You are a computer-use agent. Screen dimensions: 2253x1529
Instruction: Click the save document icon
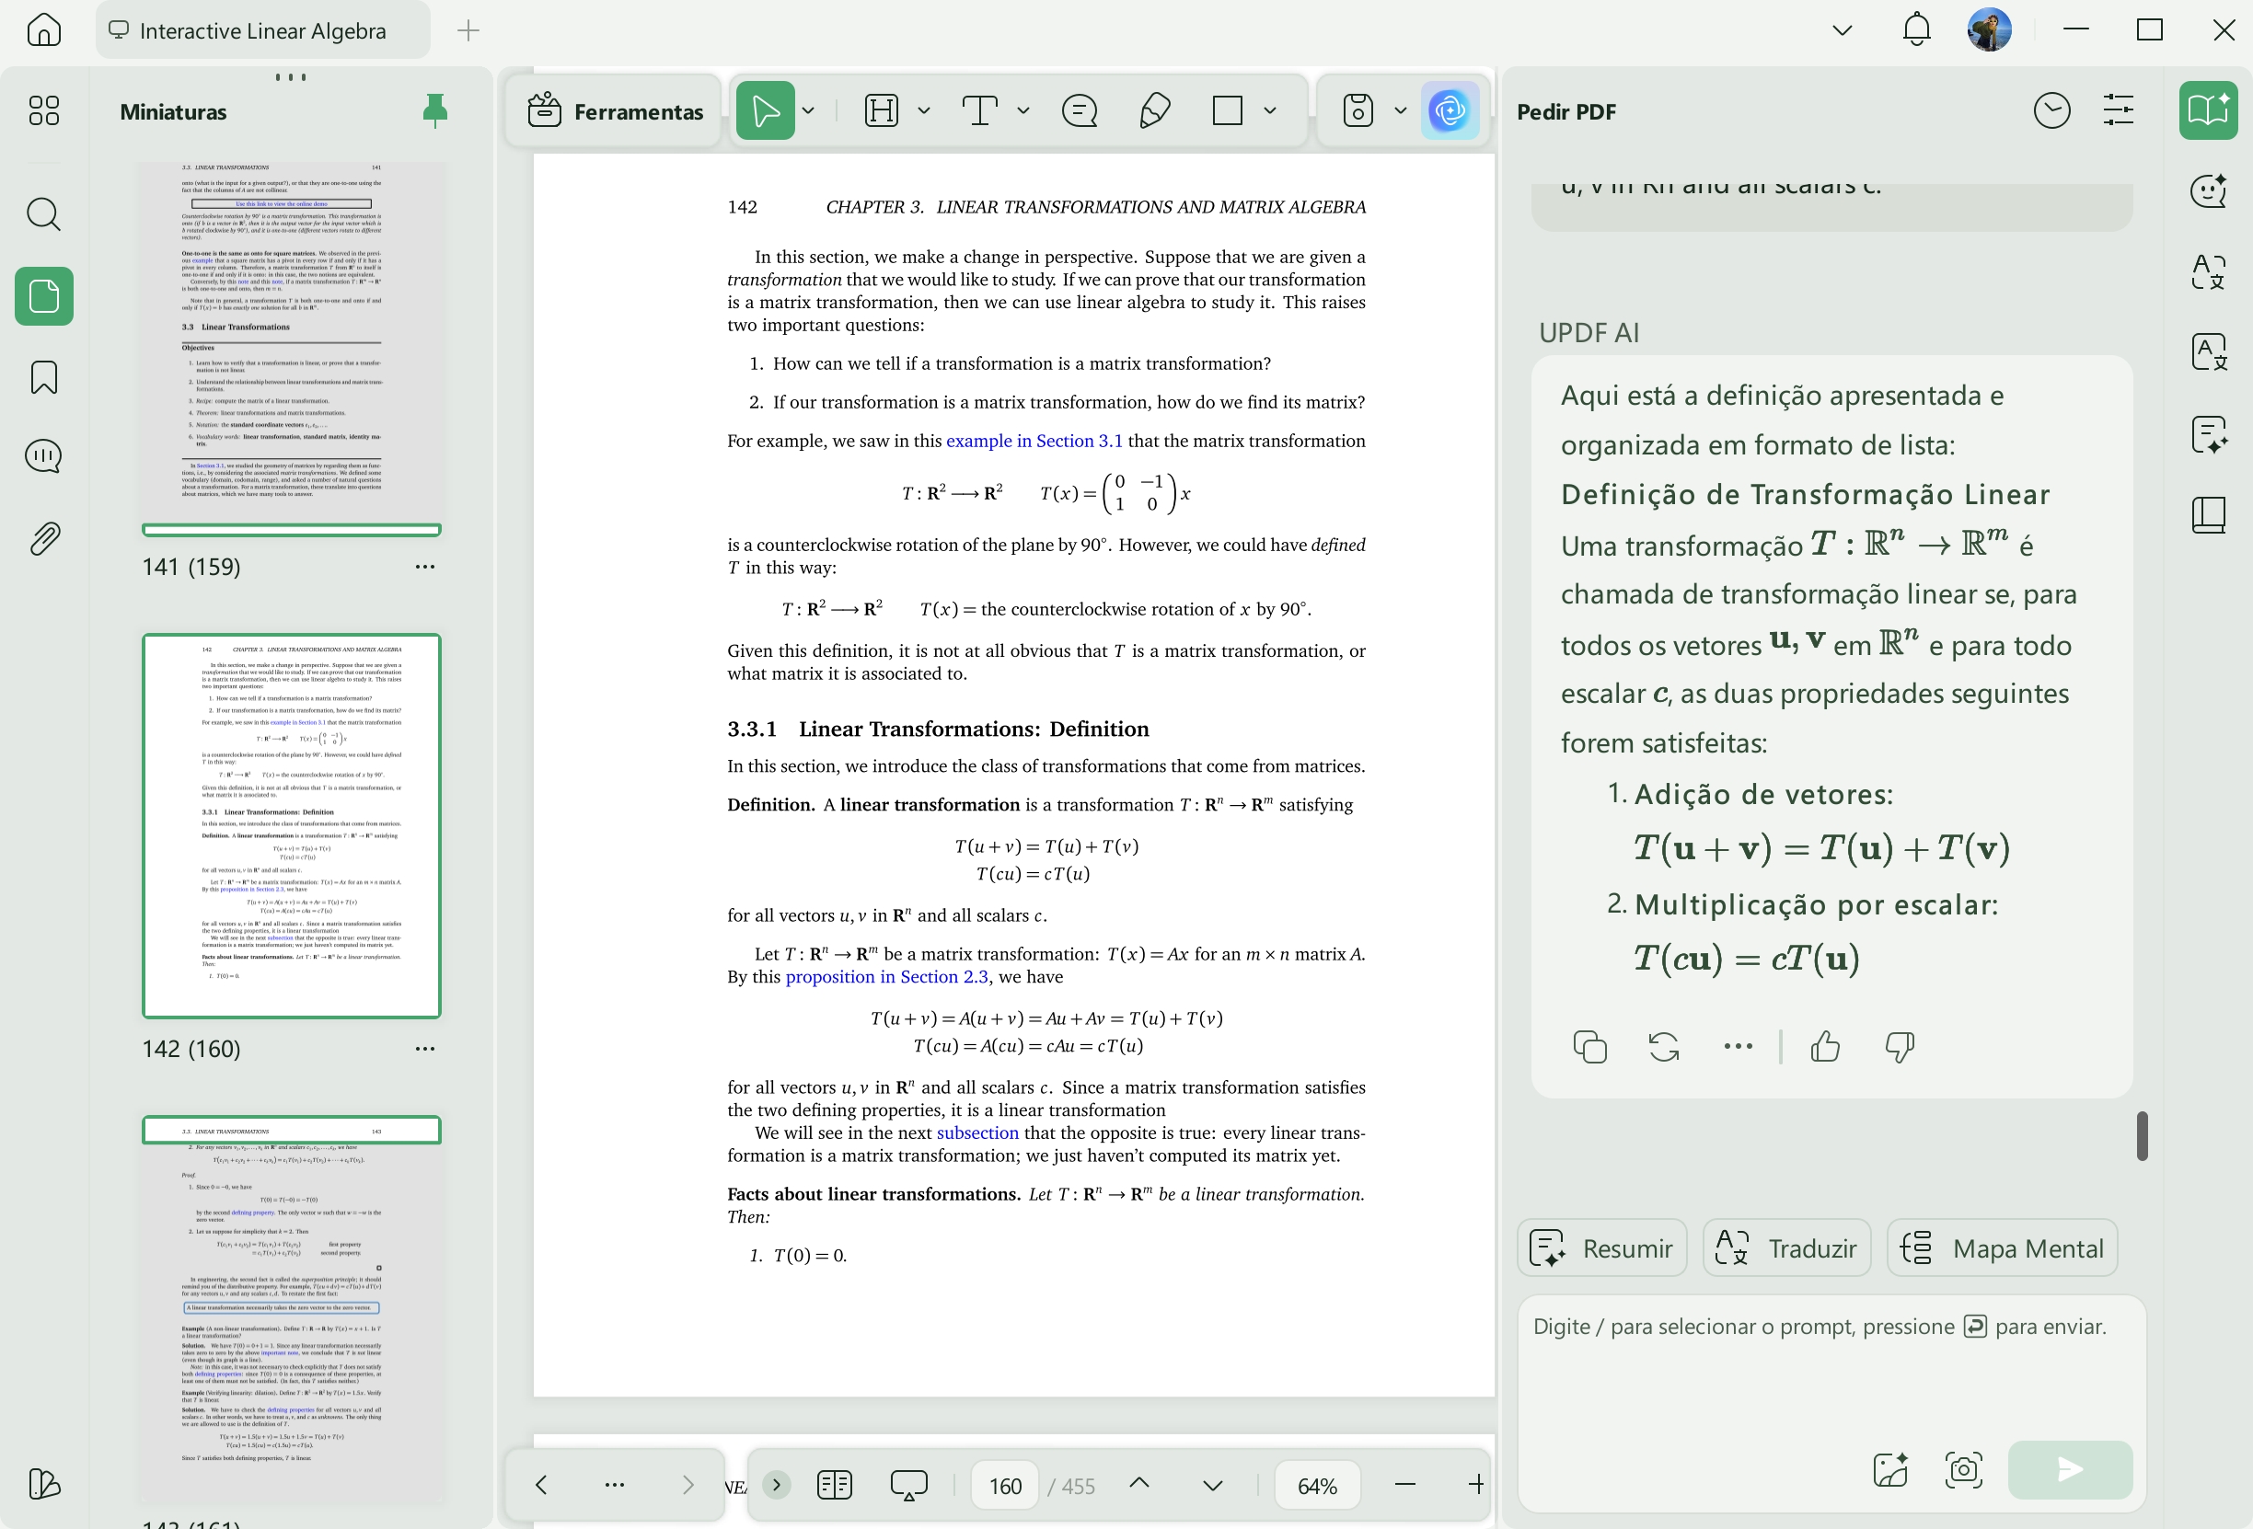click(1358, 110)
